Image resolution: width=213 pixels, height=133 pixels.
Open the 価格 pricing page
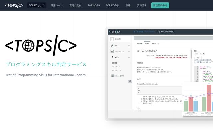(x=128, y=5)
